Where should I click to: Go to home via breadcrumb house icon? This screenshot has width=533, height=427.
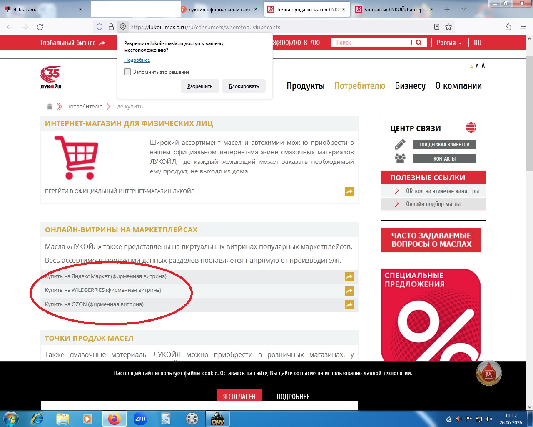50,107
